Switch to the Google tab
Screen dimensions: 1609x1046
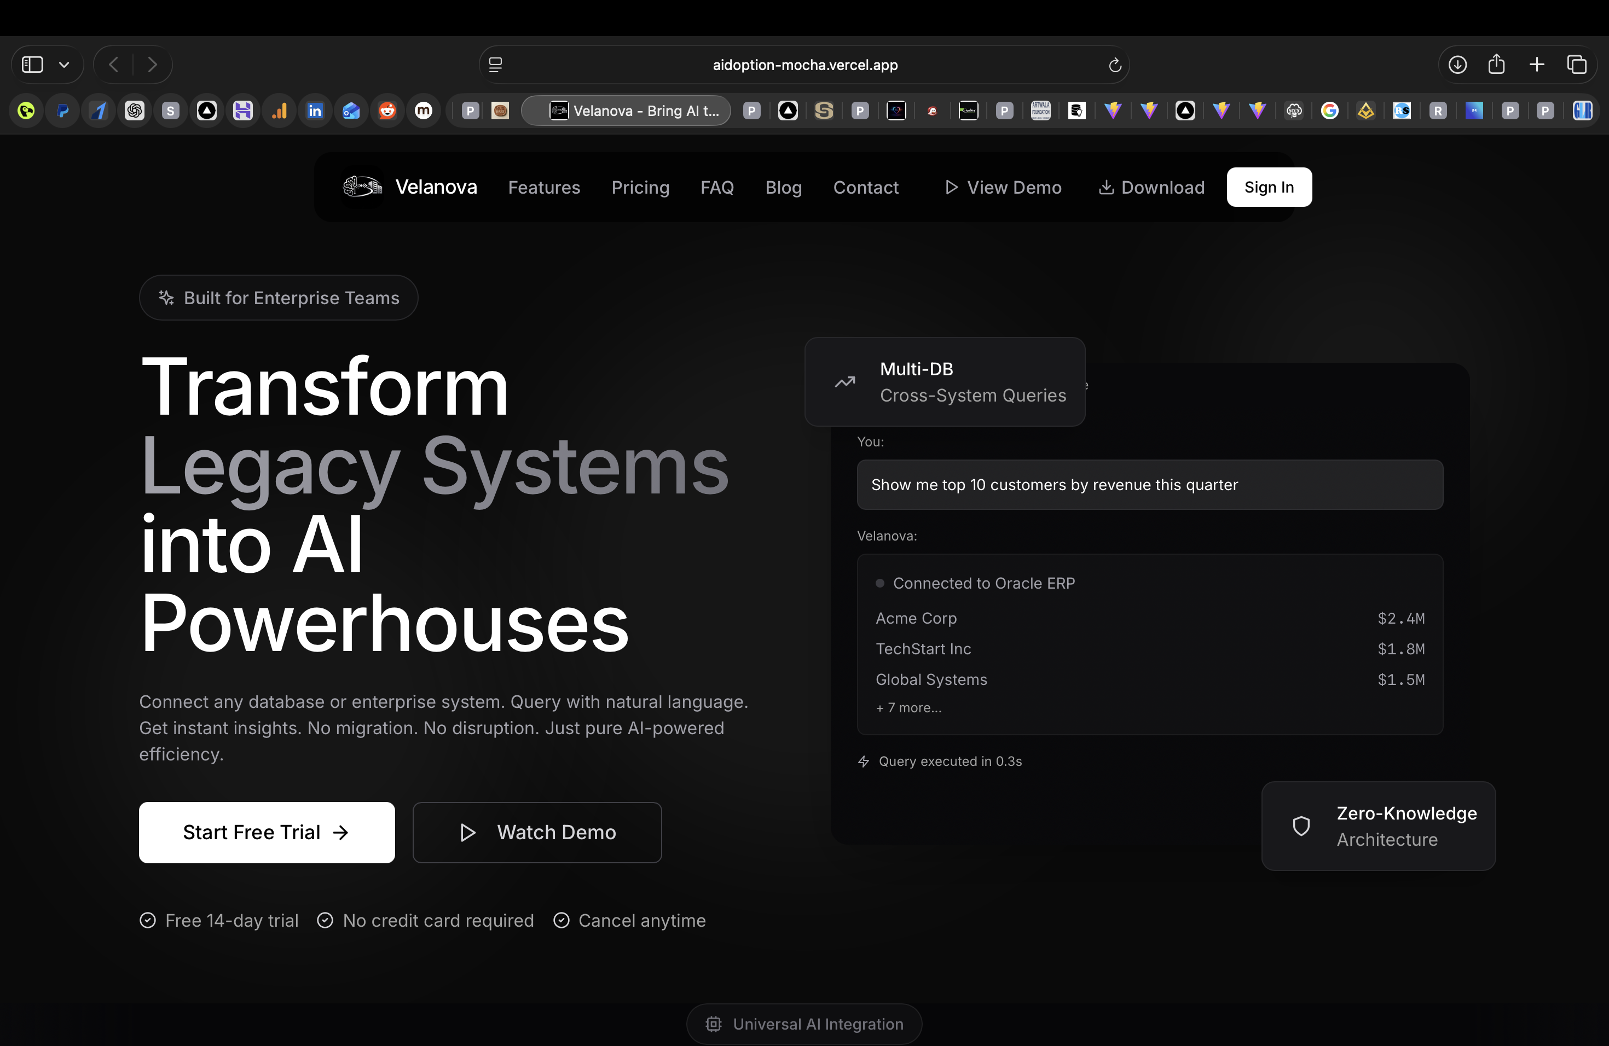click(1330, 111)
